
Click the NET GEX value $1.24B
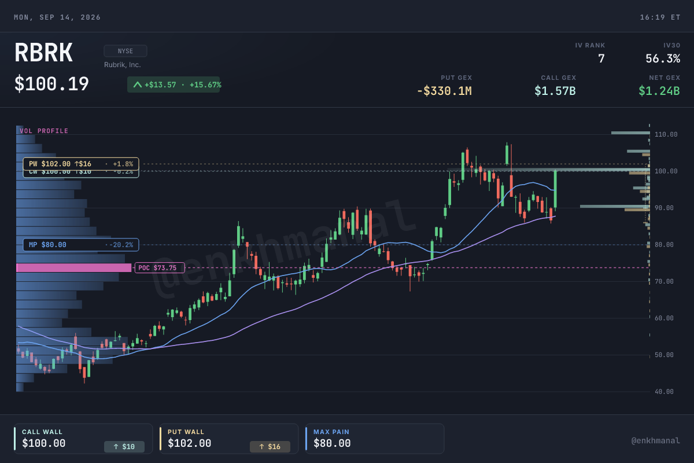[x=659, y=91]
